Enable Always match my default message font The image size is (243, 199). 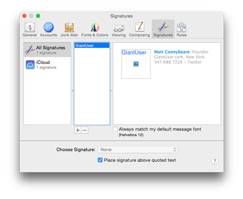tap(115, 129)
